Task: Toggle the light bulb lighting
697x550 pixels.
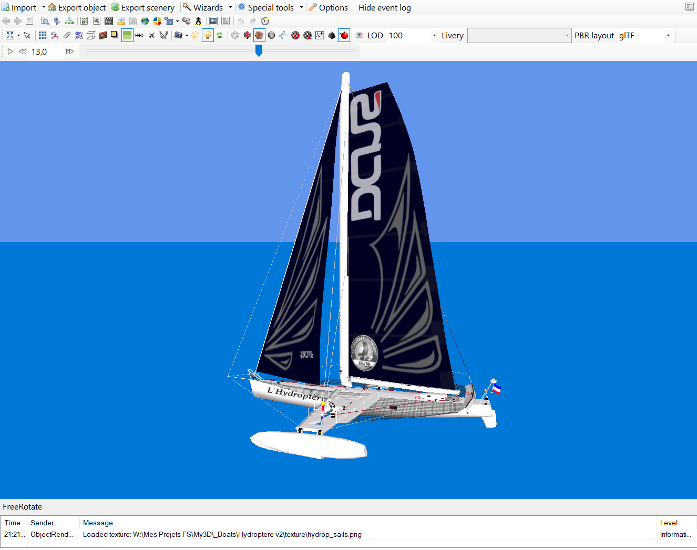Action: coord(208,35)
